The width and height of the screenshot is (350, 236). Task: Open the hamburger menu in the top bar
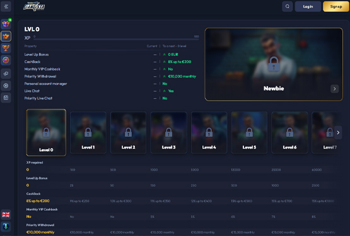[x=6, y=6]
